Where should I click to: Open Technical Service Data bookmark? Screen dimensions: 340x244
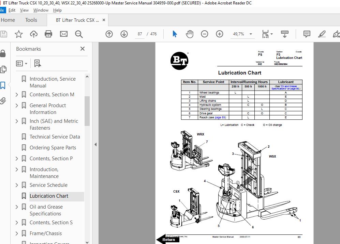click(55, 137)
